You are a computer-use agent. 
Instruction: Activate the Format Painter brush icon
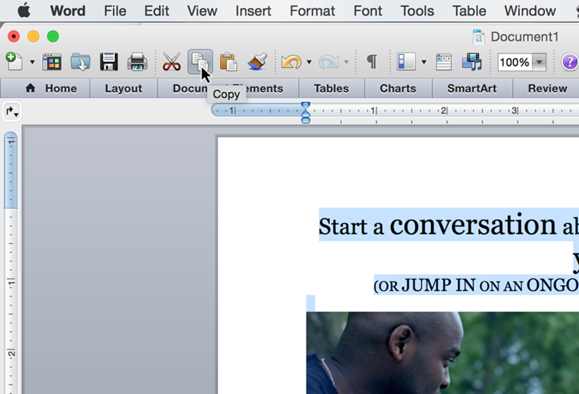click(257, 63)
